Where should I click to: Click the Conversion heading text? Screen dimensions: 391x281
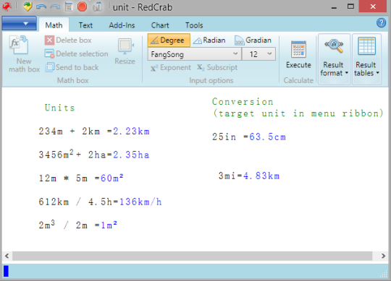pos(243,102)
